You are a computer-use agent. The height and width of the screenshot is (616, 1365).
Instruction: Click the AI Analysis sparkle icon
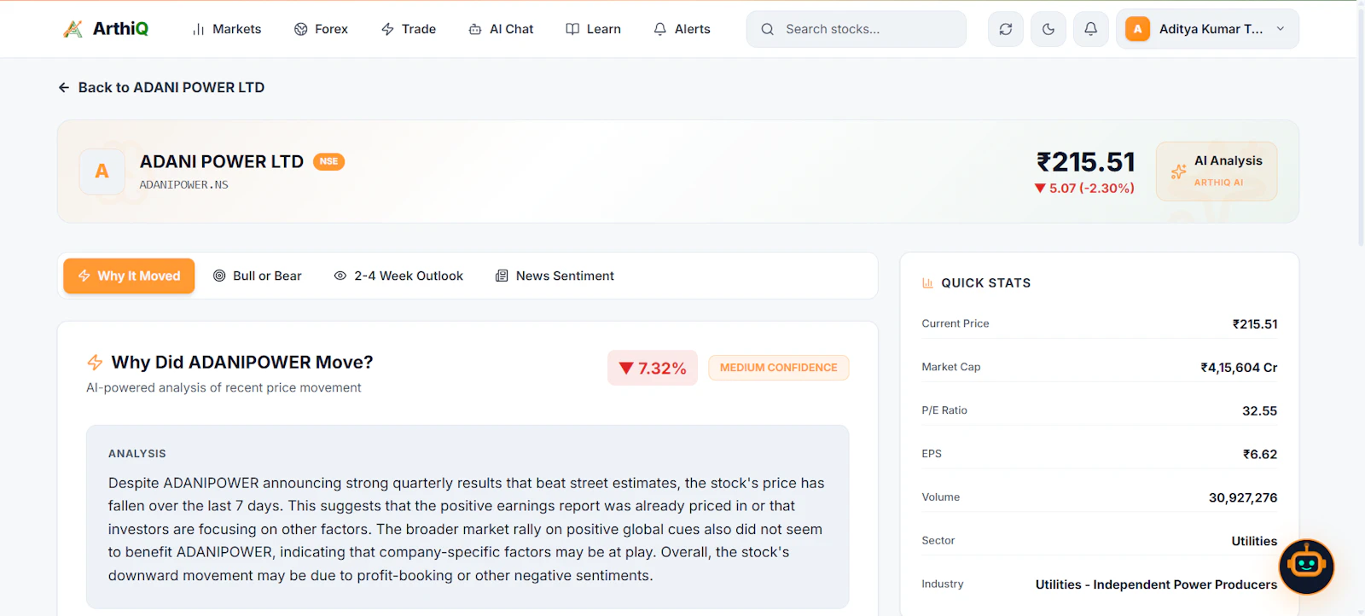[x=1178, y=171]
